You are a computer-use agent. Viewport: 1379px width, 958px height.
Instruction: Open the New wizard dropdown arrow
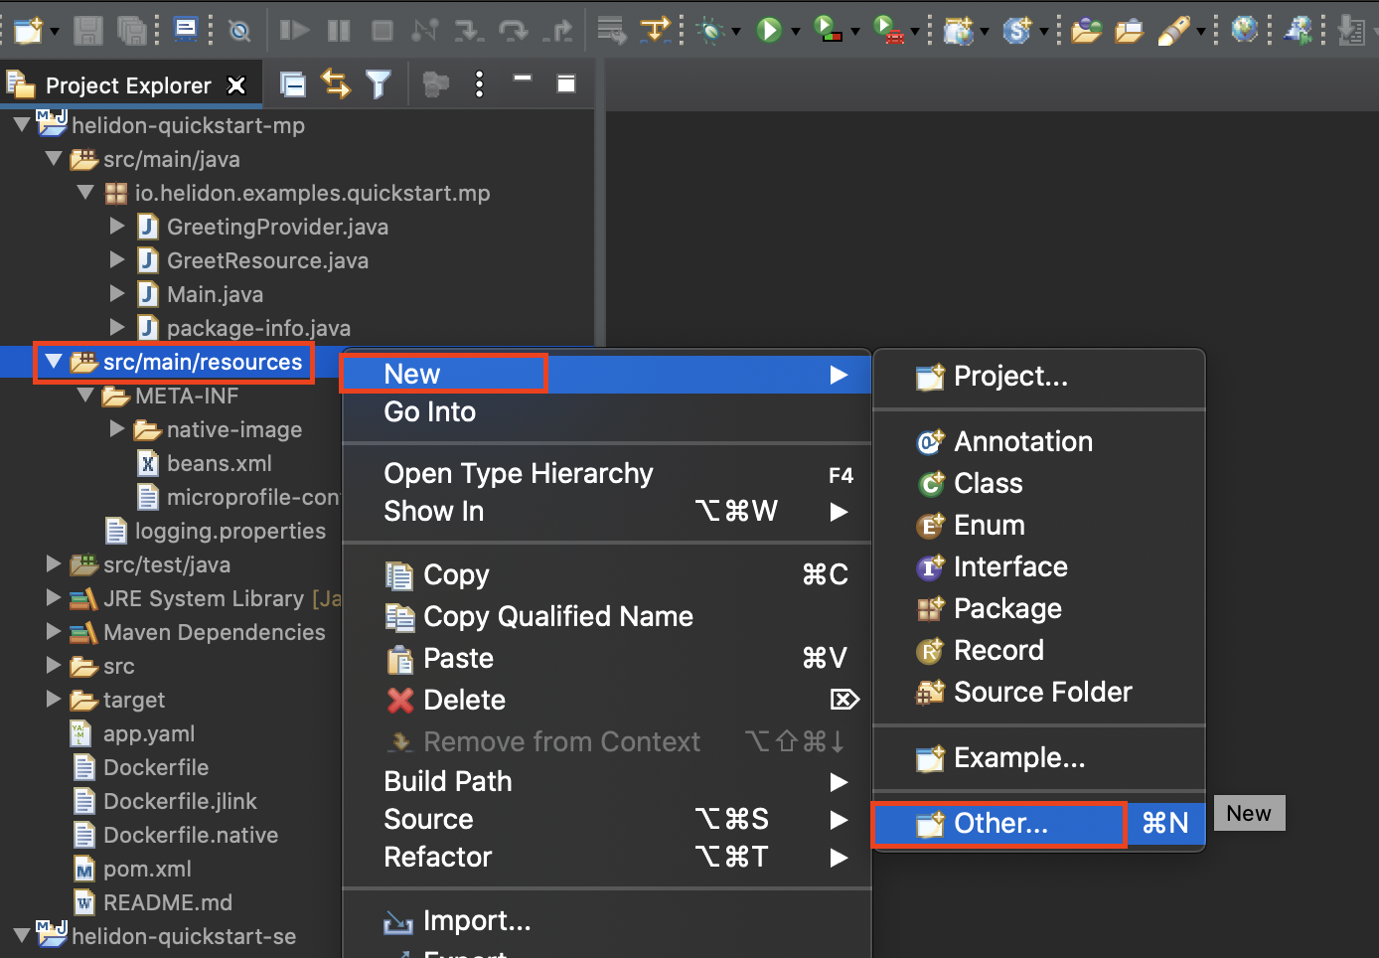[x=55, y=32]
